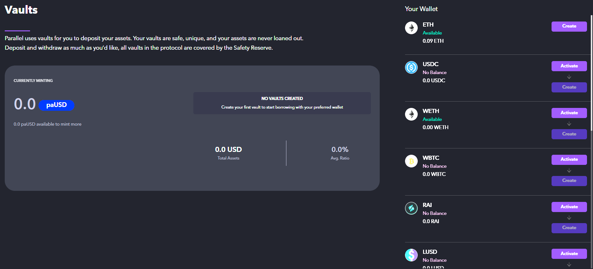Click the RAI token icon

click(x=411, y=208)
